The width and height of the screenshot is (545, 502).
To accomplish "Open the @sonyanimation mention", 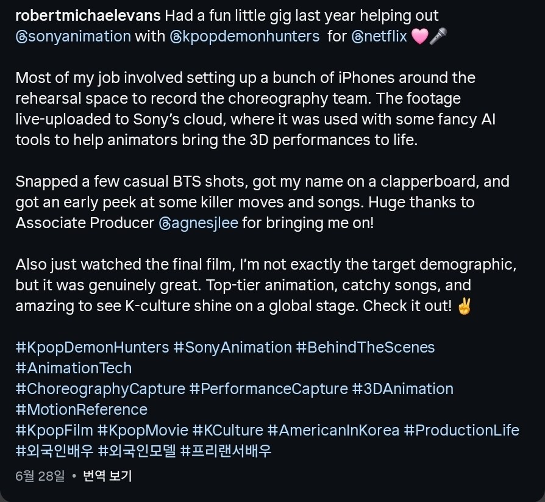I will 73,37.
